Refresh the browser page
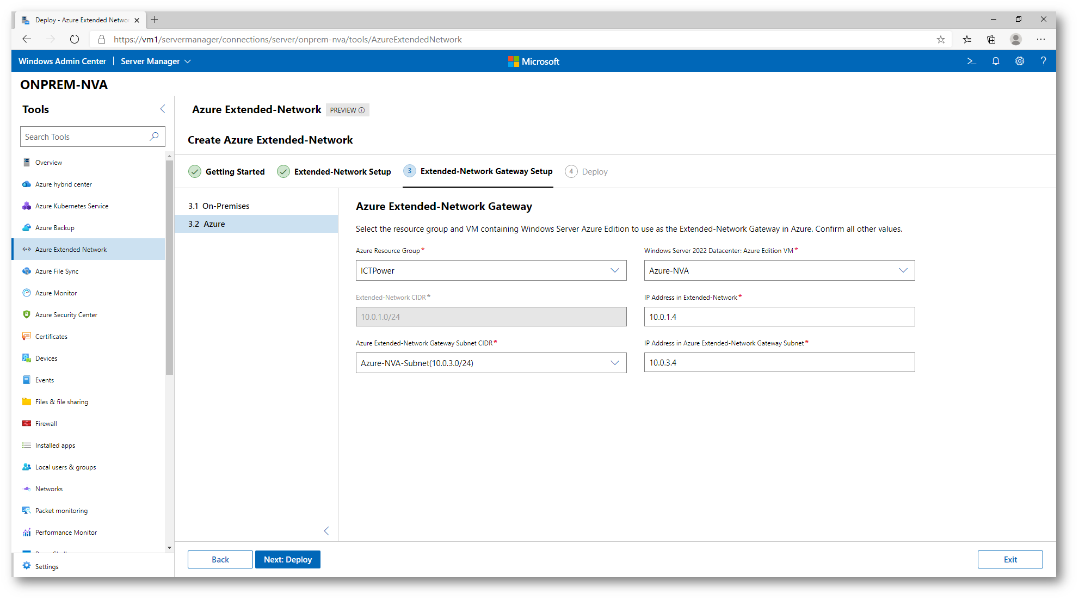Screen dimensions: 1079x600 75,39
